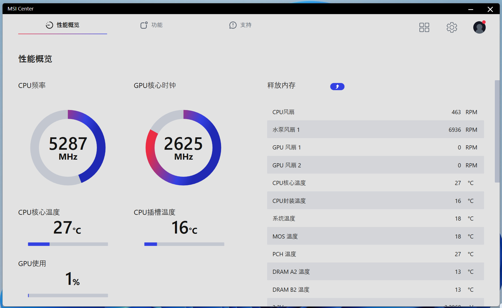This screenshot has width=502, height=308.
Task: Click the CPU插槽温度 progress bar
Action: click(184, 244)
